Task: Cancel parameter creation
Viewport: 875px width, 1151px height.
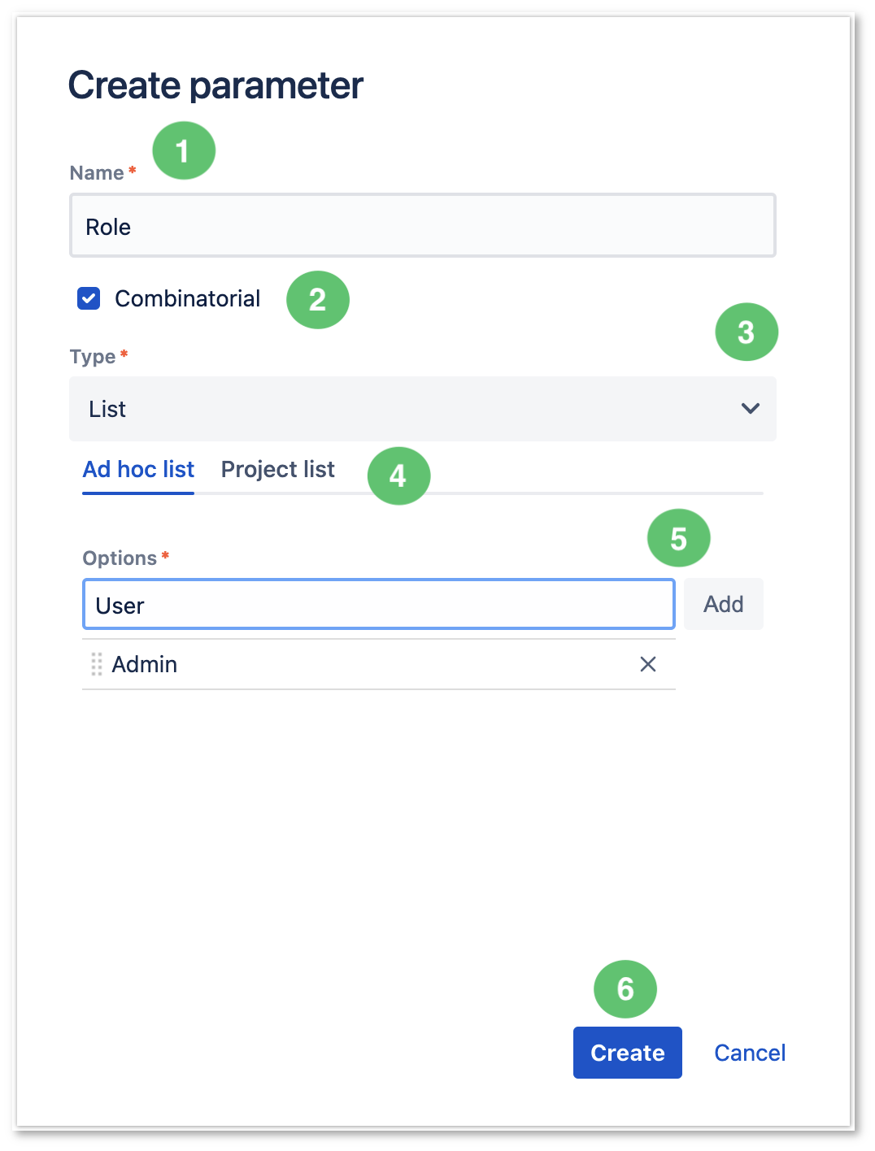Action: point(750,1053)
